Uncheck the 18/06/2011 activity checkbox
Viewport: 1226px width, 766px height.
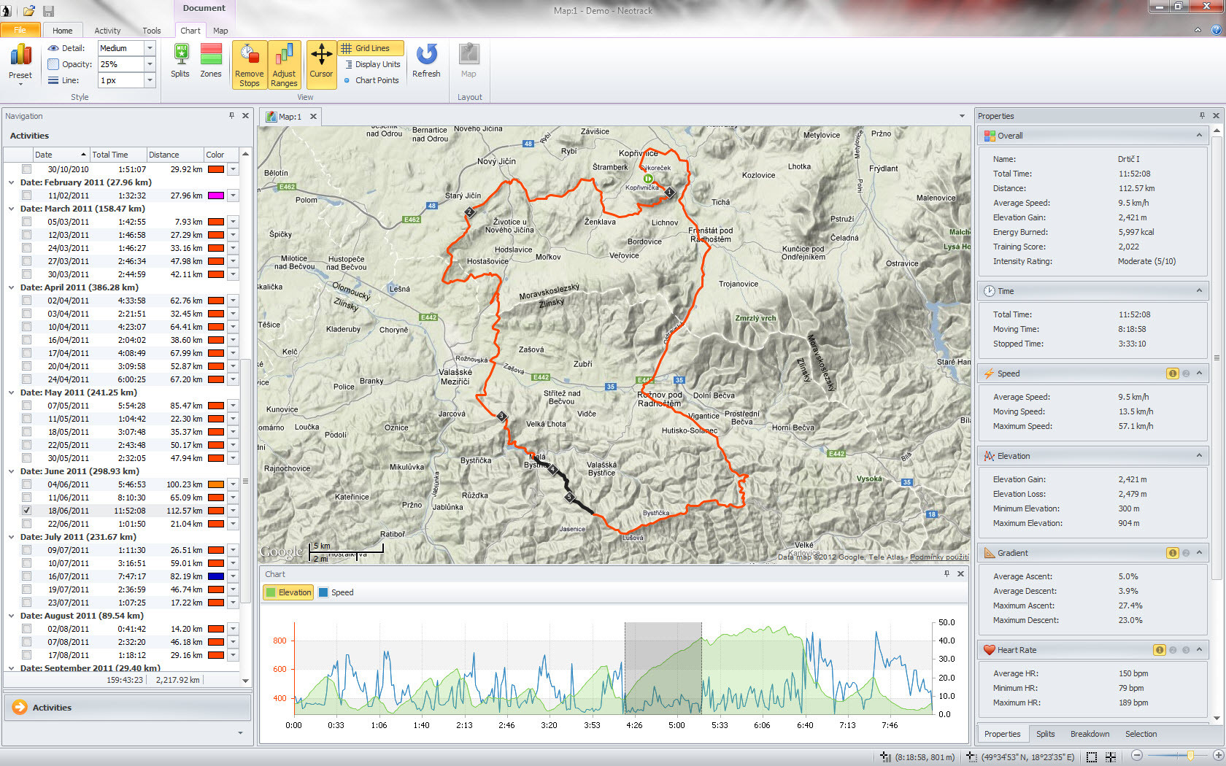click(x=27, y=511)
